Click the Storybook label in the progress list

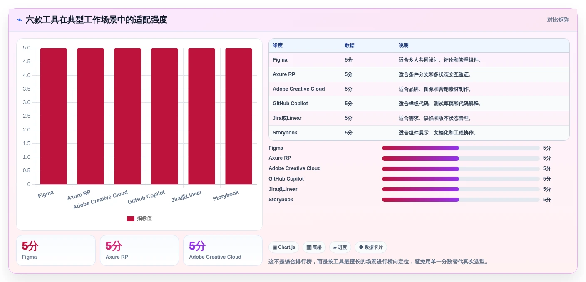(x=281, y=200)
